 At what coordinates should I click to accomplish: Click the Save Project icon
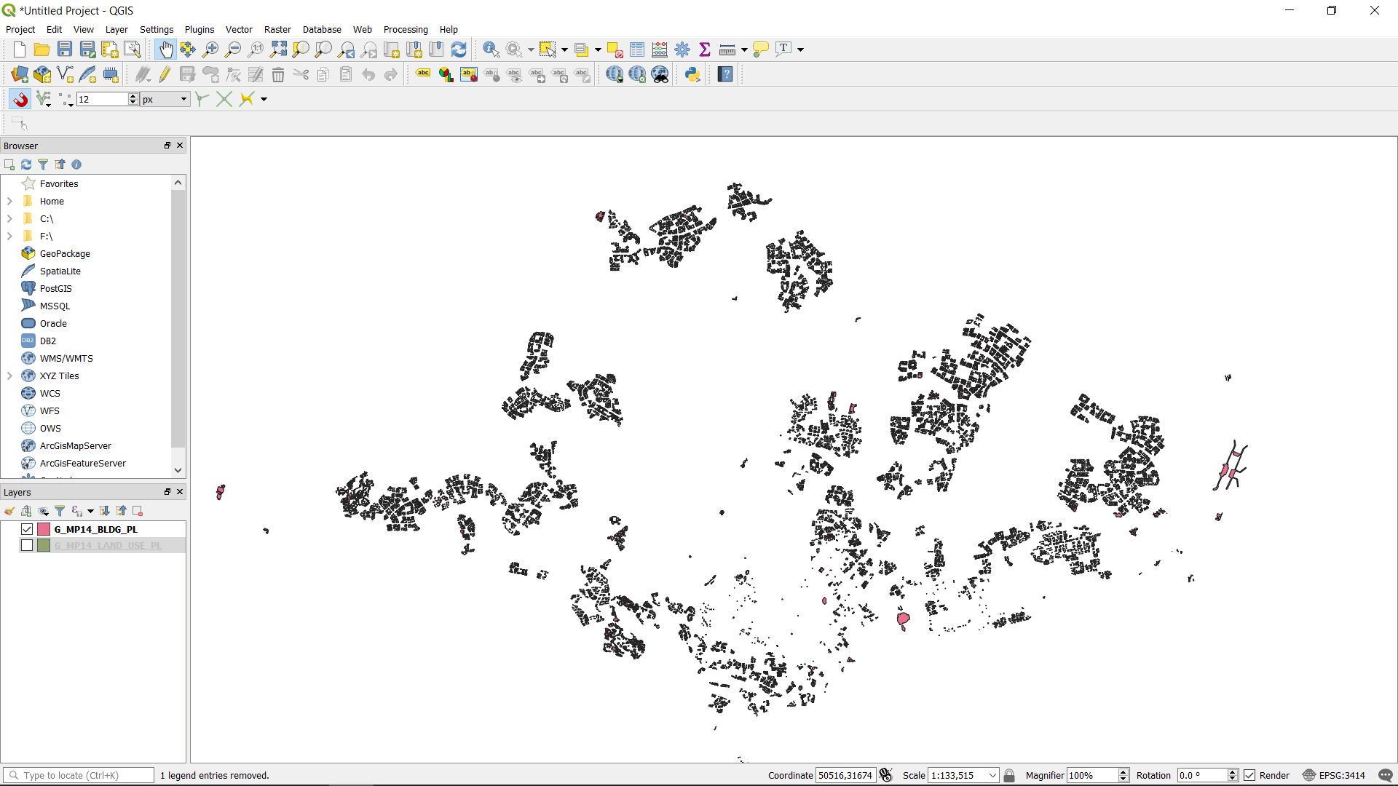point(65,49)
